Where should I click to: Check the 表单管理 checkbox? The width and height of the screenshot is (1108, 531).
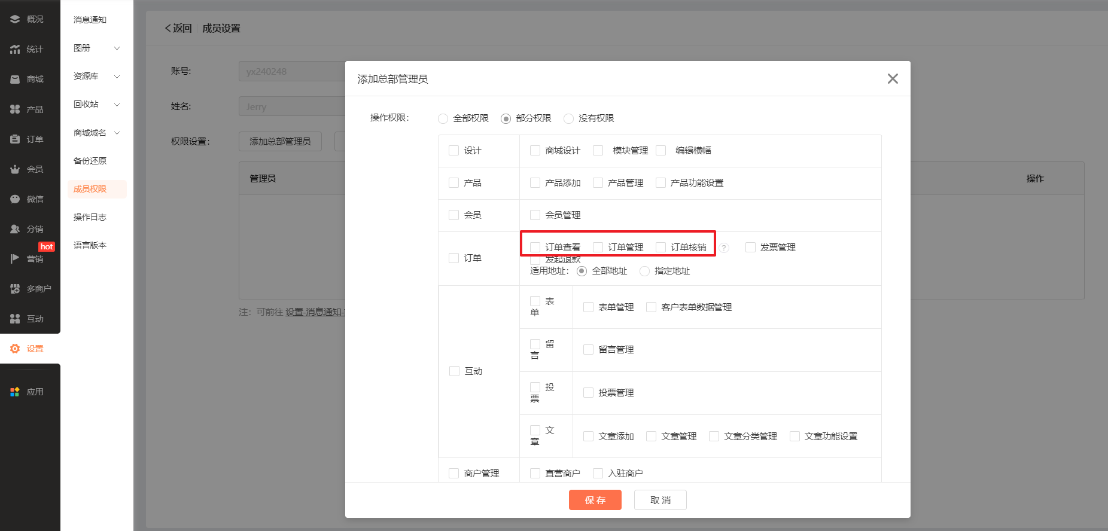click(x=588, y=307)
